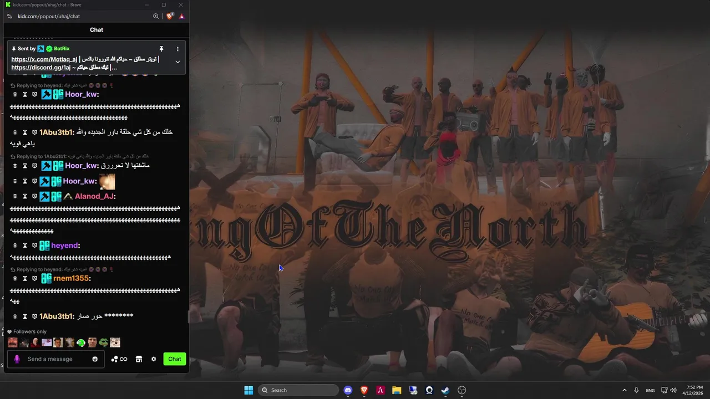Delete Hoor_kw's image message via trash icon
Image resolution: width=710 pixels, height=399 pixels.
[x=16, y=181]
